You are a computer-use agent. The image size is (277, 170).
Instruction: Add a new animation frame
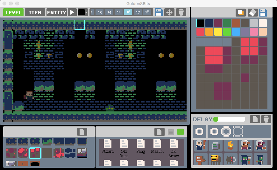click(255, 119)
